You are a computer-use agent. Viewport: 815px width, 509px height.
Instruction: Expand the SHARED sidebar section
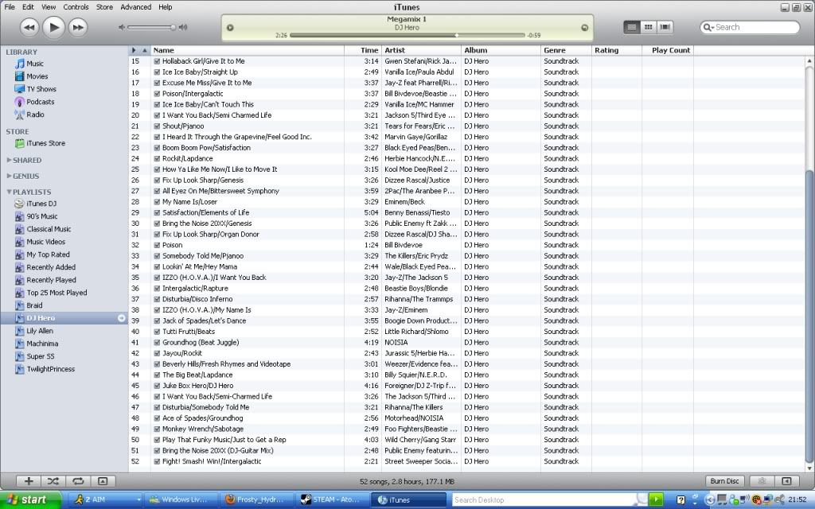[9, 160]
